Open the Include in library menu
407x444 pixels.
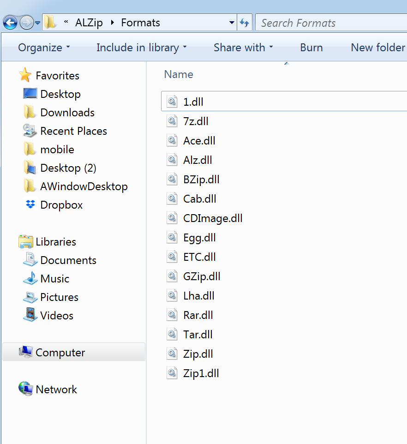coord(142,48)
